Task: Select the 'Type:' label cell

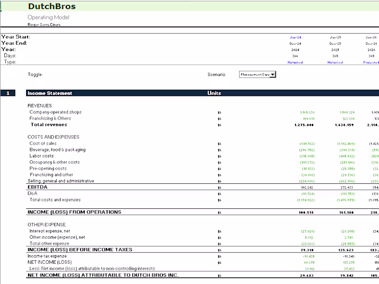Action: click(10, 62)
